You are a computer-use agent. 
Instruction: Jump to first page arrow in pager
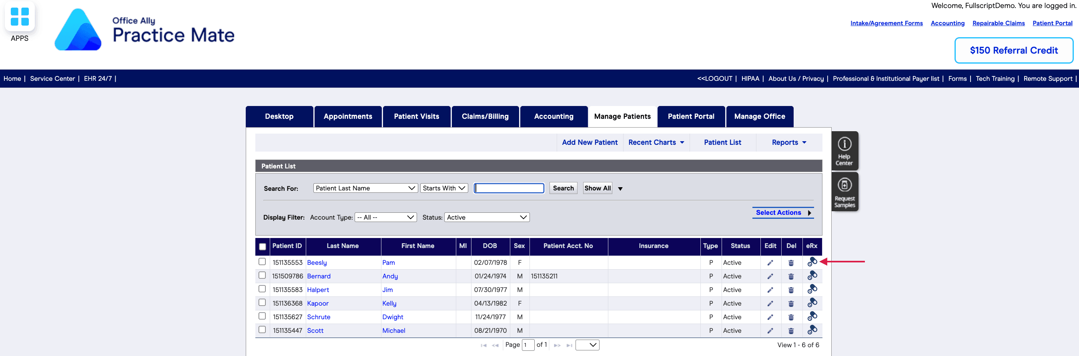(483, 346)
